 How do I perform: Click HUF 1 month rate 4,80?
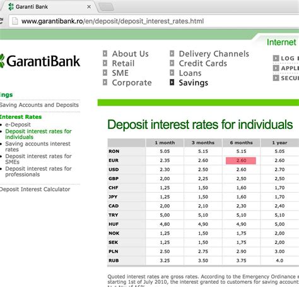coord(165,224)
